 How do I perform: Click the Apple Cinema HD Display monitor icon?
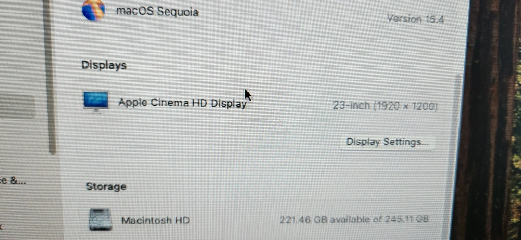tap(96, 102)
